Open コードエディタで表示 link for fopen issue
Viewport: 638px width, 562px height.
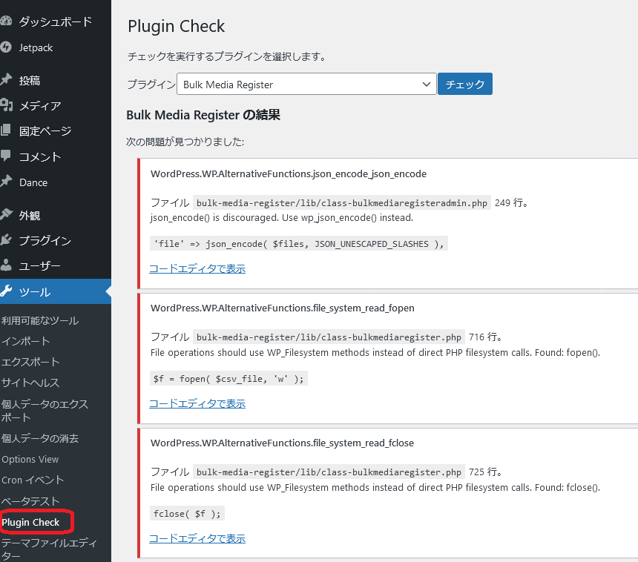coord(197,403)
